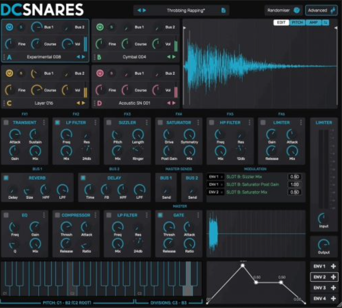
Task: Load previous sample for Layer 016
Action: 78,103
